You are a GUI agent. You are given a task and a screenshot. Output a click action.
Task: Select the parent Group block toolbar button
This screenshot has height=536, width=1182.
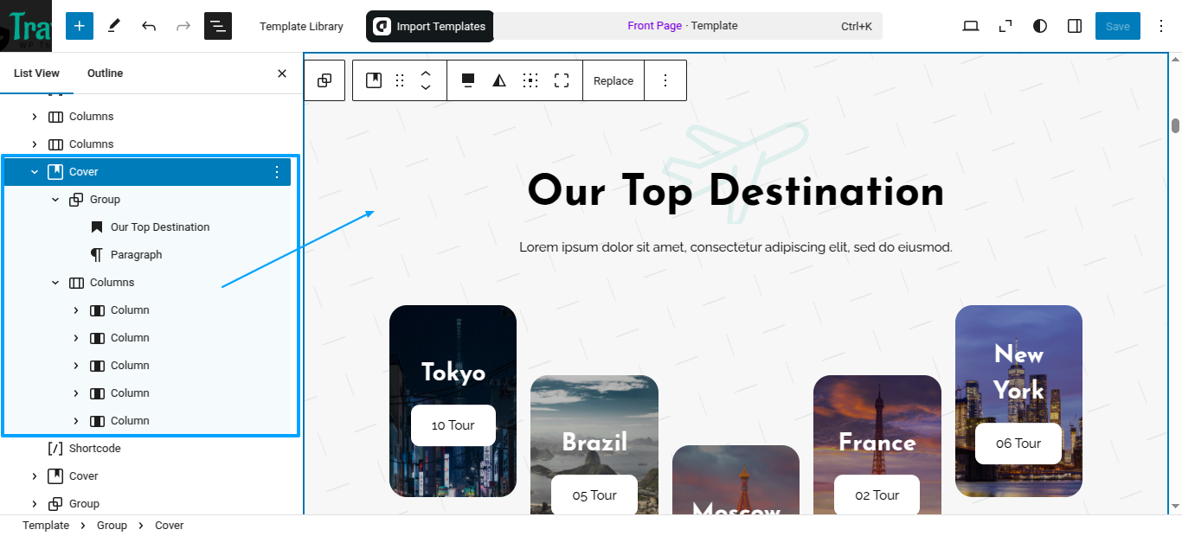click(324, 80)
